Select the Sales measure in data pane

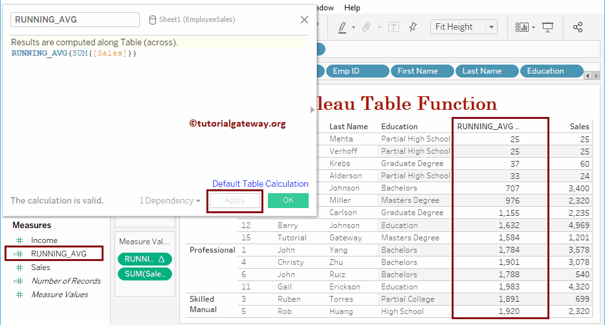pyautogui.click(x=41, y=267)
